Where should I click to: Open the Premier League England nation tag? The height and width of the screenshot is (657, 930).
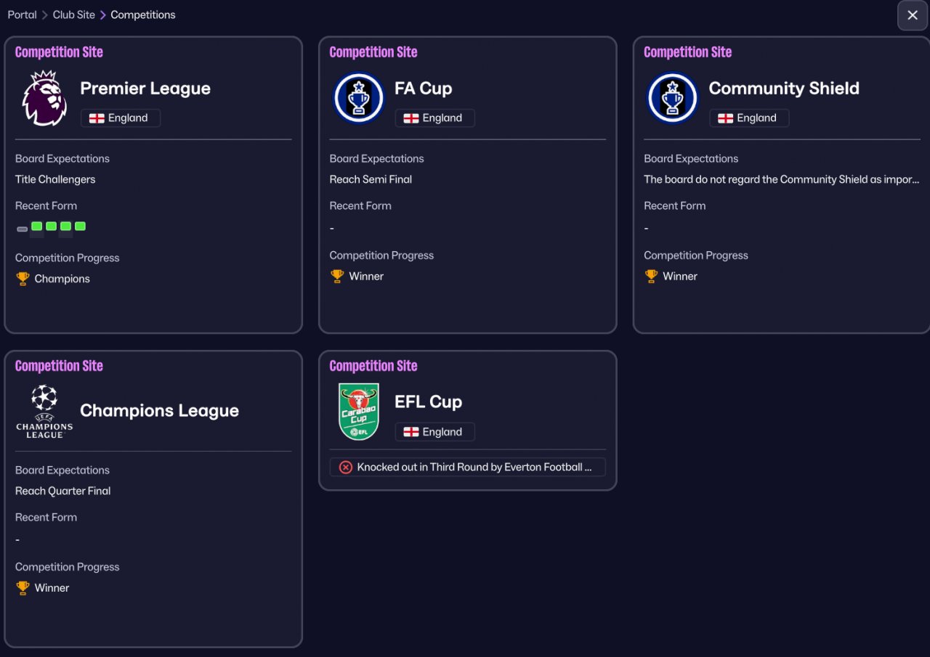121,118
